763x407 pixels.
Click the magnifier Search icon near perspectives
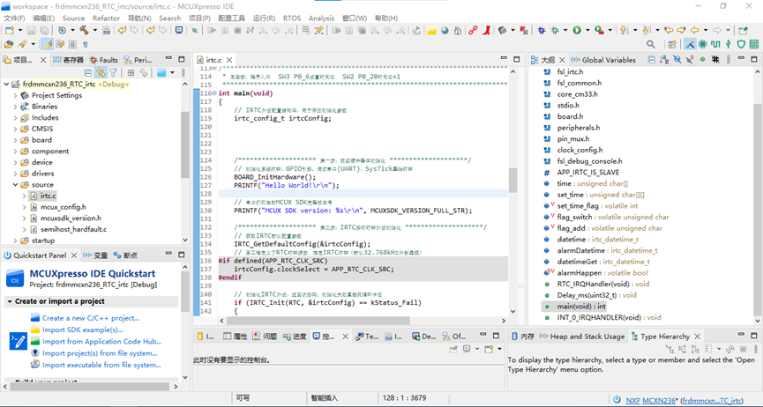pyautogui.click(x=651, y=44)
